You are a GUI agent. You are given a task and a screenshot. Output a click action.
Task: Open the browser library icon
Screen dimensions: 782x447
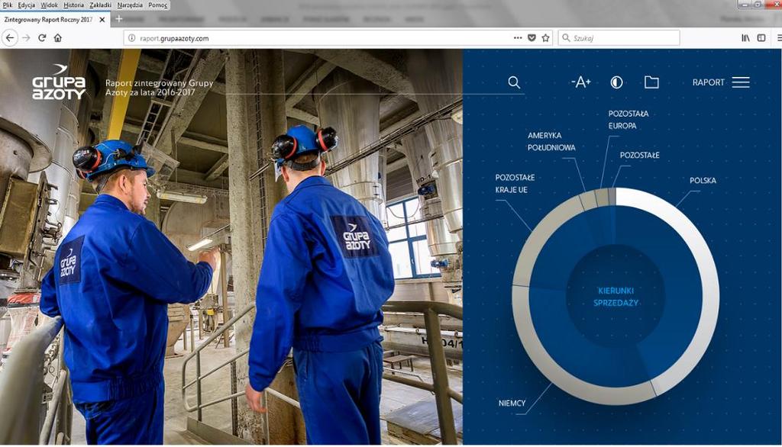coord(745,38)
